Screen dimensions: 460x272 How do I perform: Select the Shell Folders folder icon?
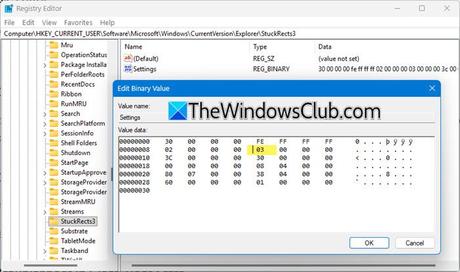click(x=54, y=143)
